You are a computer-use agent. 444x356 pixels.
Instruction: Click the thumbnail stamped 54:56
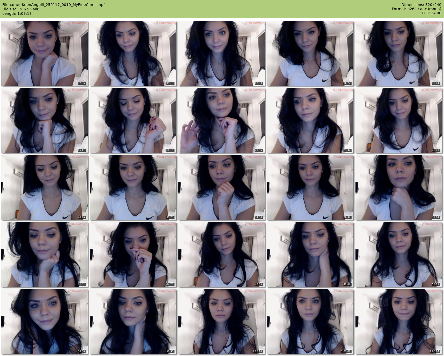pos(45,321)
